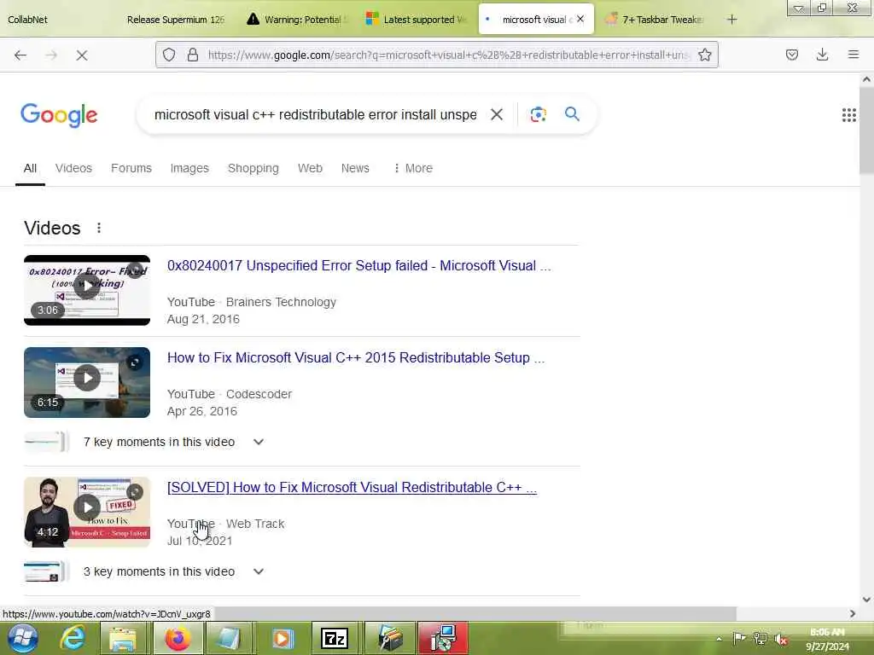Switch to Release Supermium tab
The width and height of the screenshot is (874, 655).
[176, 20]
